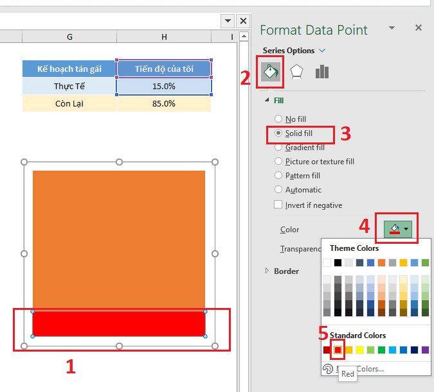Image resolution: width=434 pixels, height=392 pixels.
Task: Click the 15.0% cell
Action: (x=164, y=86)
